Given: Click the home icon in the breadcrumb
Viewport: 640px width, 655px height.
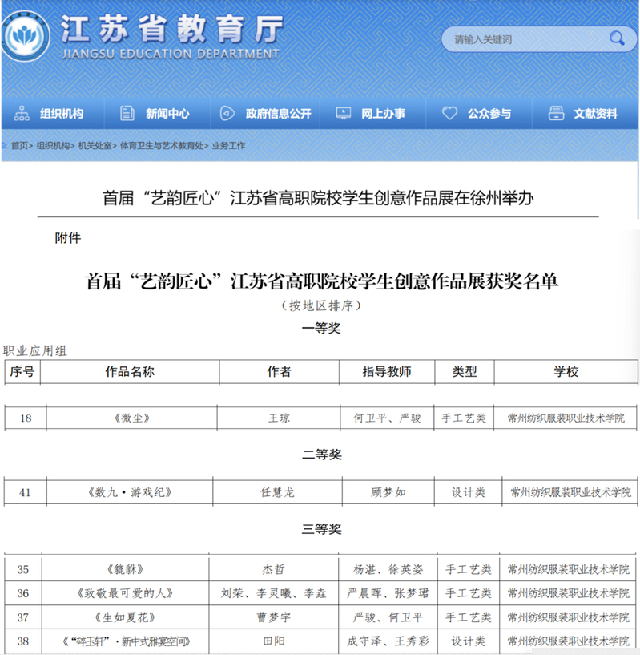Looking at the screenshot, I should click(5, 146).
